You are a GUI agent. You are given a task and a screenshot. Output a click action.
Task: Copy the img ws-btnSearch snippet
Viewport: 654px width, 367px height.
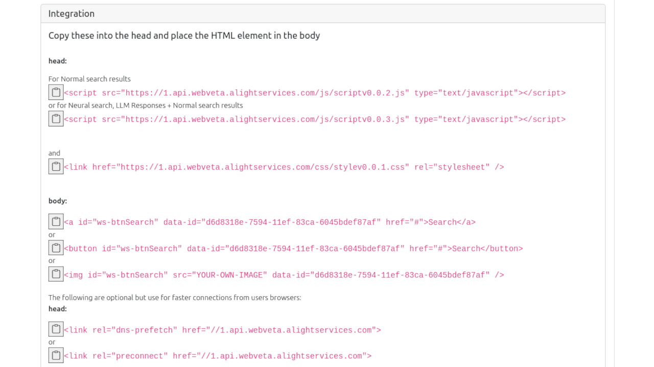56,274
